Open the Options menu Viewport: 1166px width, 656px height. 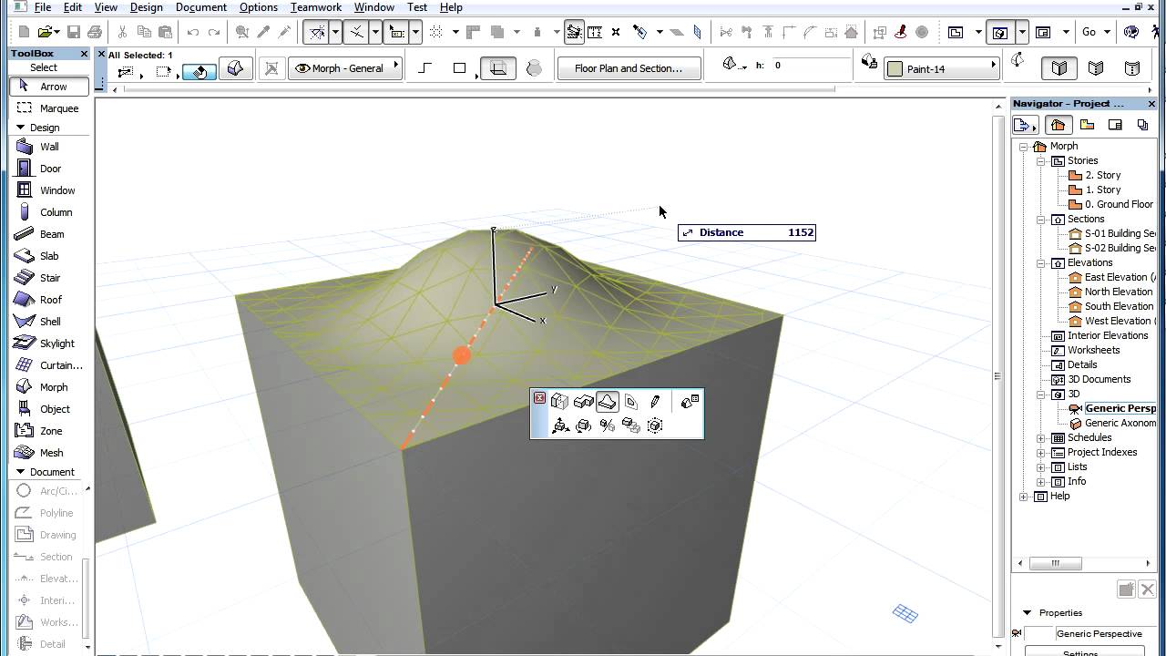tap(259, 7)
